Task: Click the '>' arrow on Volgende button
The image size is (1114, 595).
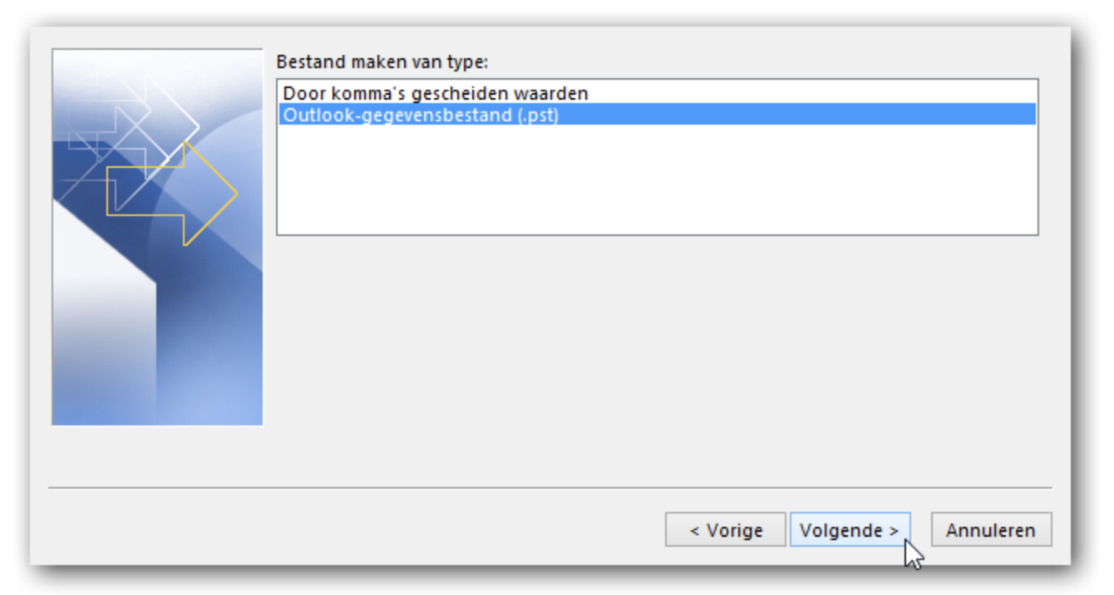Action: (894, 531)
